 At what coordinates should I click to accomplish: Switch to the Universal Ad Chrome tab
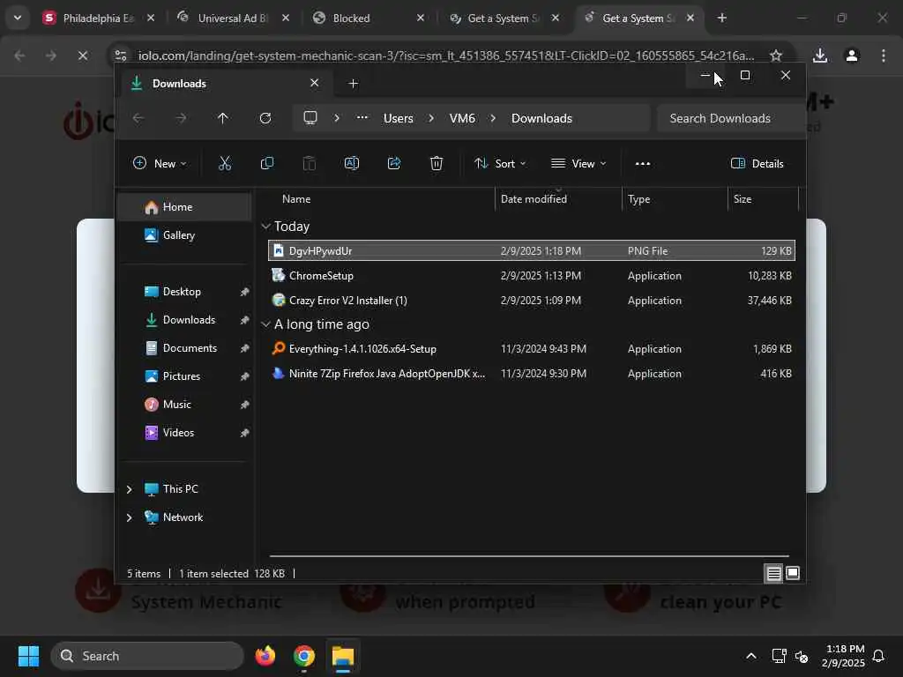pos(233,18)
